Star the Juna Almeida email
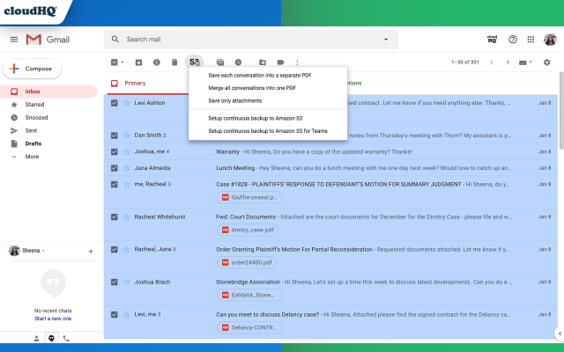This screenshot has width=564, height=352. click(127, 168)
